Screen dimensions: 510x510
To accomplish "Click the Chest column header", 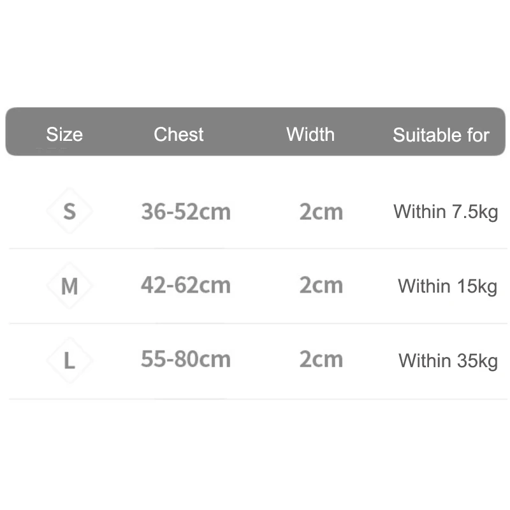I will click(178, 135).
